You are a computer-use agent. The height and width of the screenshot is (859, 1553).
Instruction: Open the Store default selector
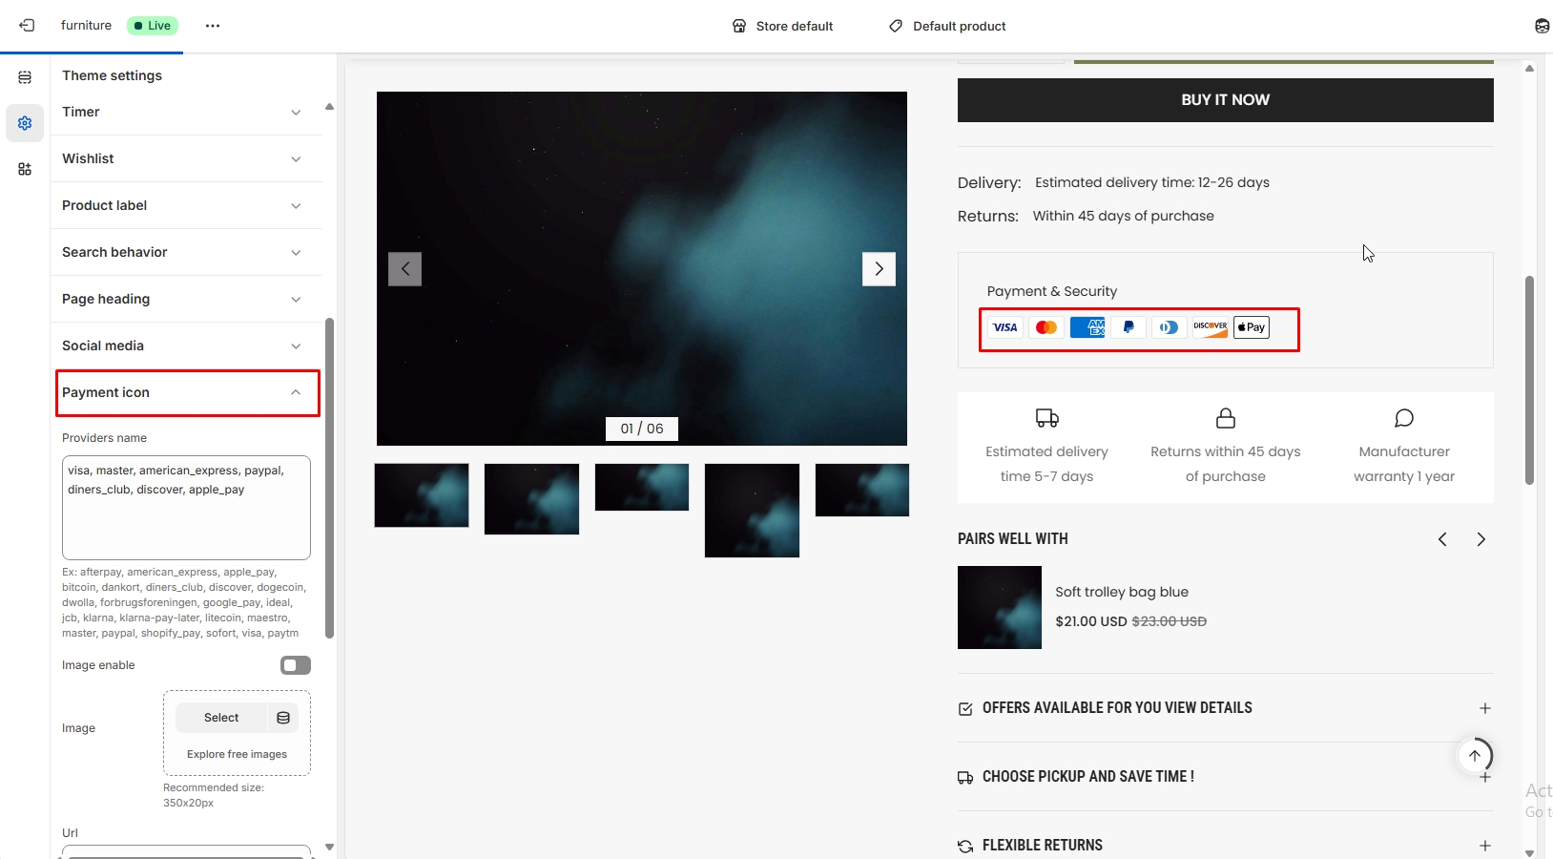coord(782,26)
